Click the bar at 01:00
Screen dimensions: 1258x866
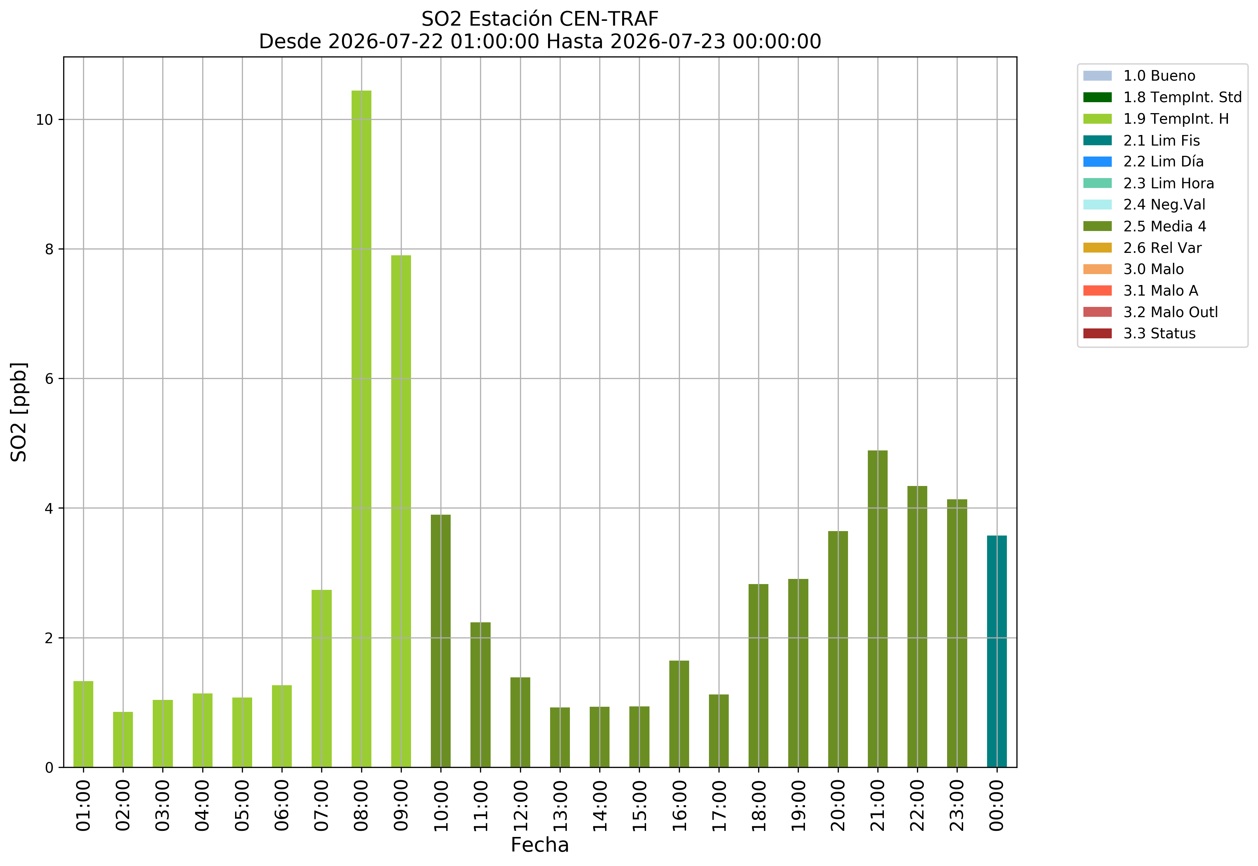point(84,724)
